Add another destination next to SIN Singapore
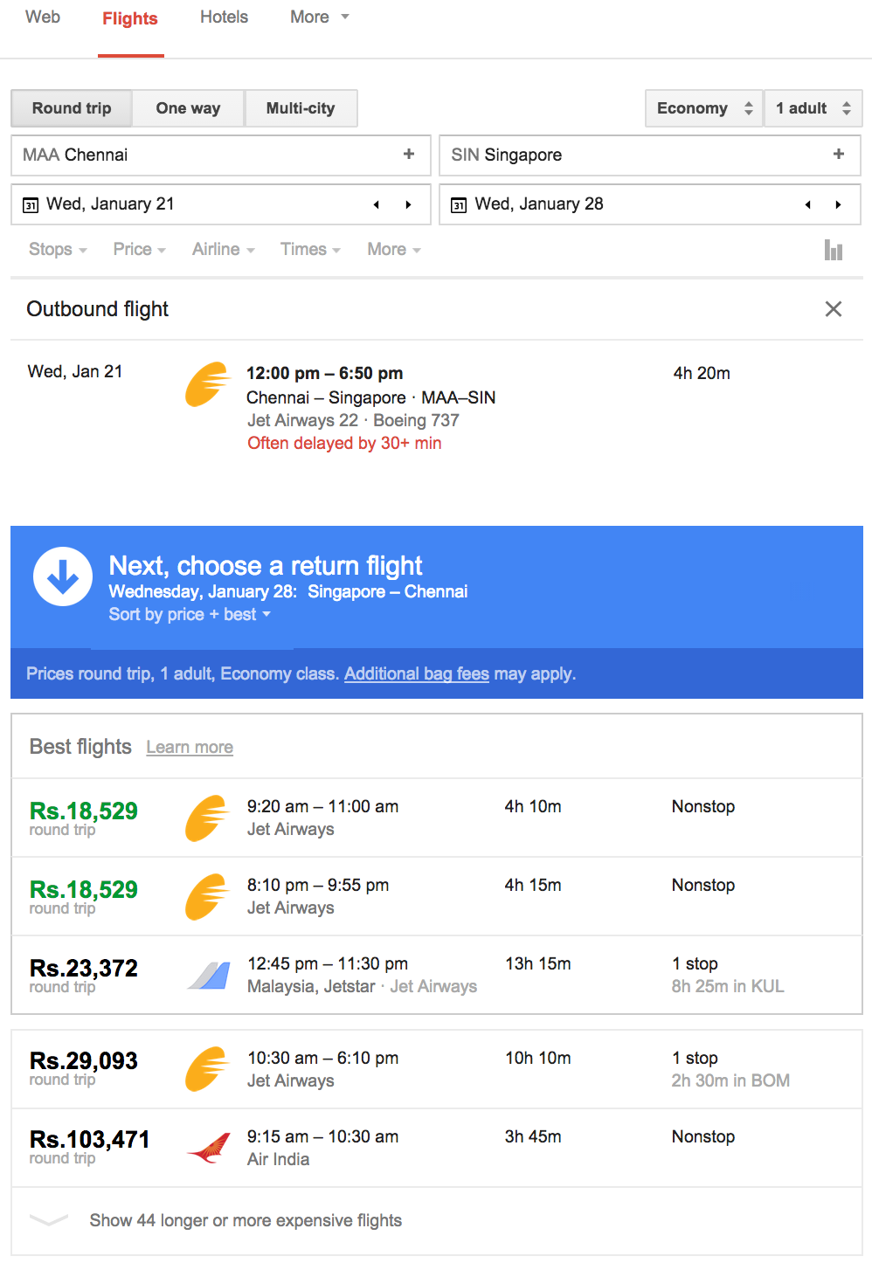Screen dimensions: 872x1263 pos(838,155)
